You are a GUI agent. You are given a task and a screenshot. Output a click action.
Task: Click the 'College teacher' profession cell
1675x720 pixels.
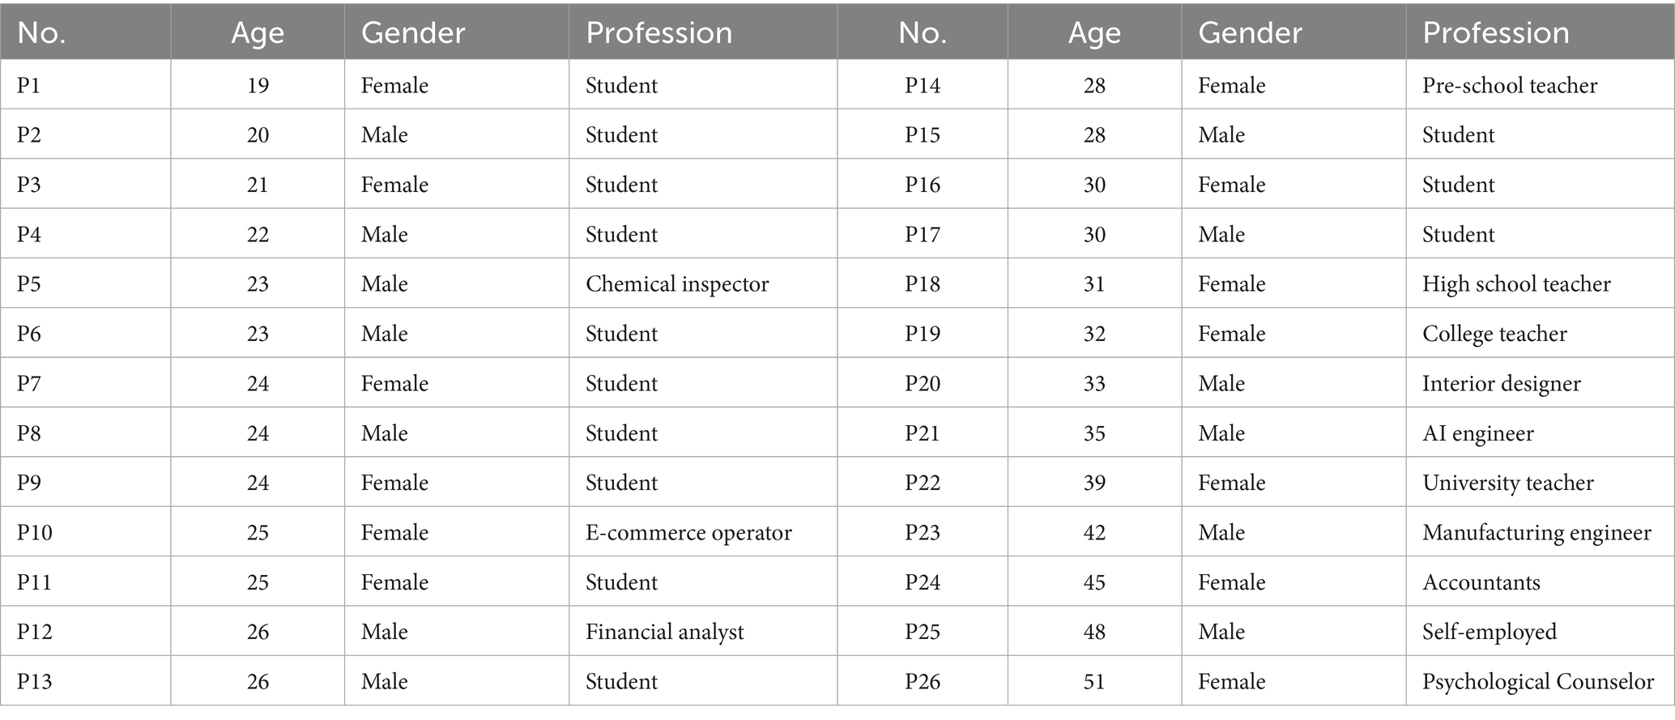pyautogui.click(x=1494, y=334)
